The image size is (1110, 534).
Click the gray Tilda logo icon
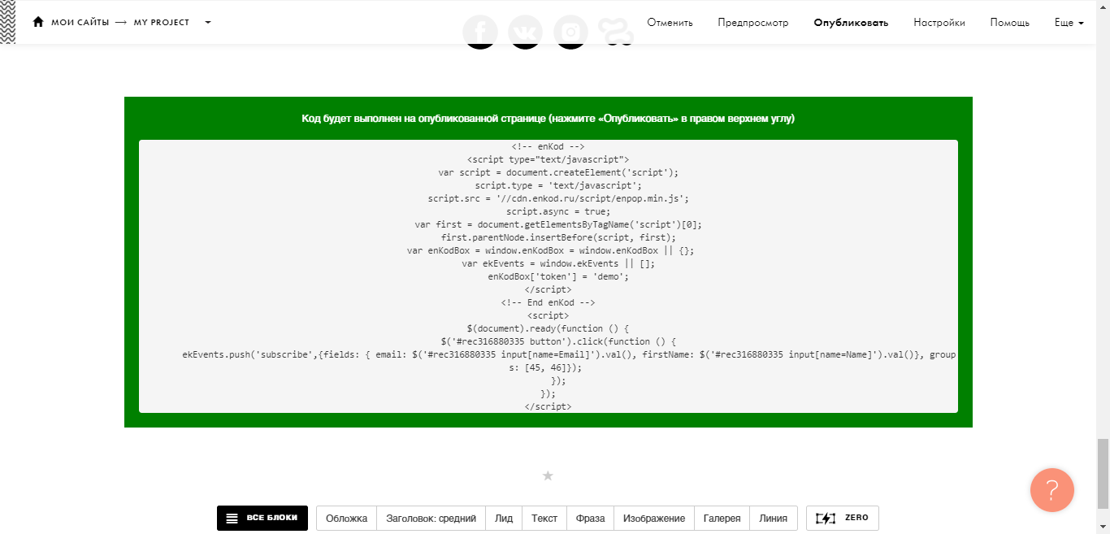click(615, 32)
